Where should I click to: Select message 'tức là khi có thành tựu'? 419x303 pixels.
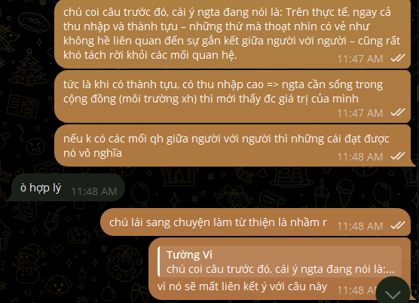(x=232, y=96)
